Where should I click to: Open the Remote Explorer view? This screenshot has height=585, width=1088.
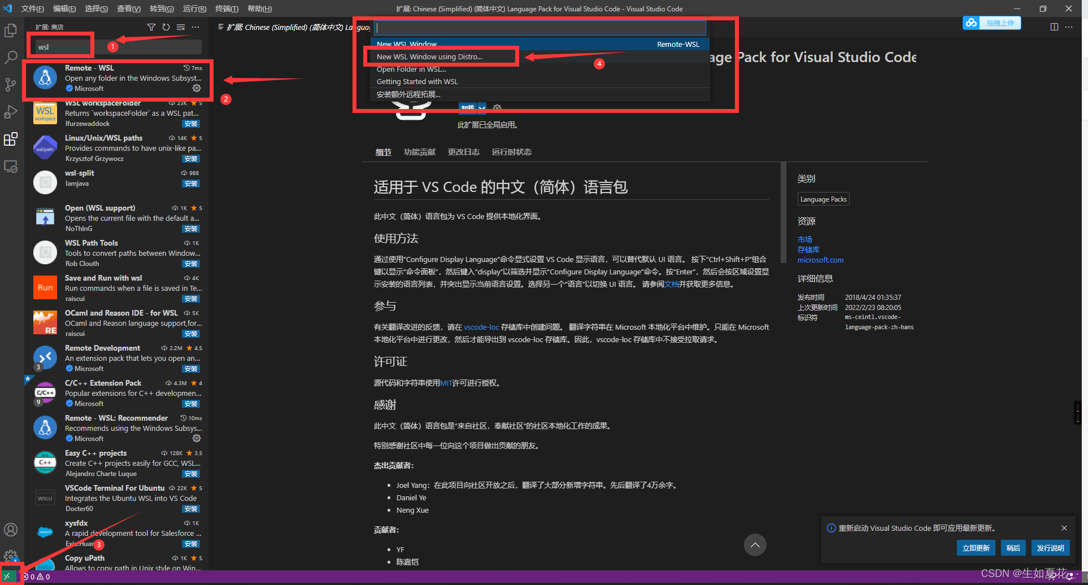point(11,166)
